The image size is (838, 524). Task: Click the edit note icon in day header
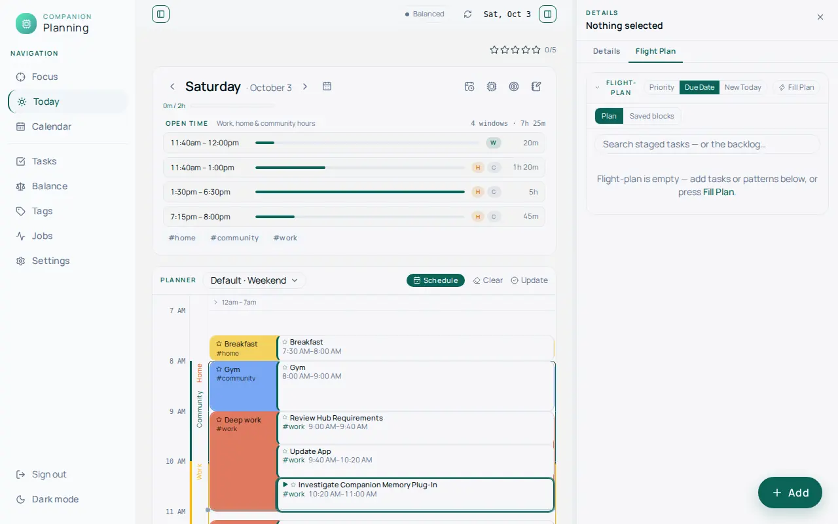point(536,86)
